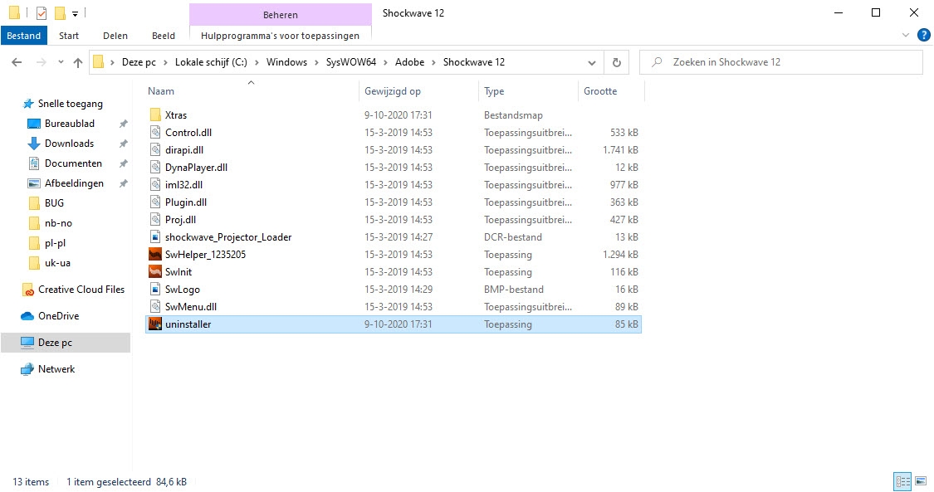The image size is (934, 492).
Task: Select the SwLogo bitmap icon
Action: [155, 289]
